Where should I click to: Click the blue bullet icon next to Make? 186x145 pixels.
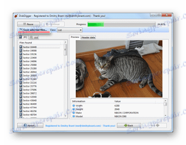(x=74, y=113)
